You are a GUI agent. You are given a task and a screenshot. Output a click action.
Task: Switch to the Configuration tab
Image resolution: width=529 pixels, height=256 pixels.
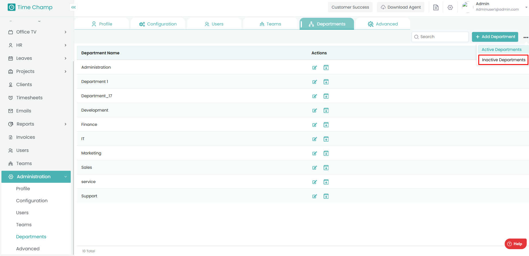click(x=158, y=24)
